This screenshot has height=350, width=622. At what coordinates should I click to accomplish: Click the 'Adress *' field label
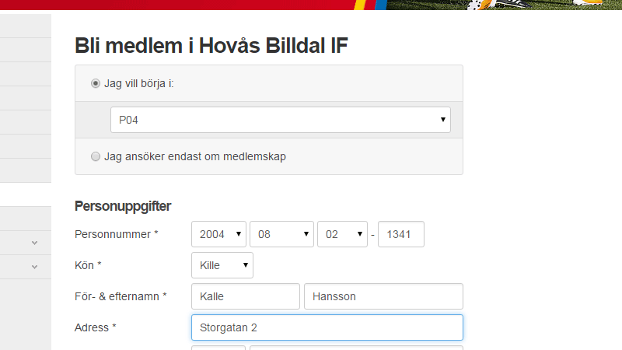(95, 327)
